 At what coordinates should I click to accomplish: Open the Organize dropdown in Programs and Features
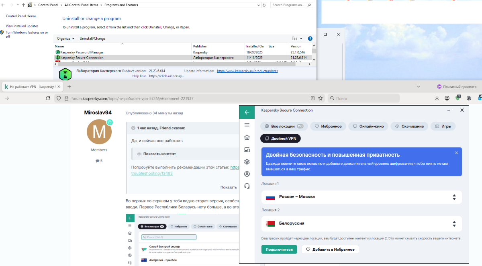pyautogui.click(x=65, y=39)
